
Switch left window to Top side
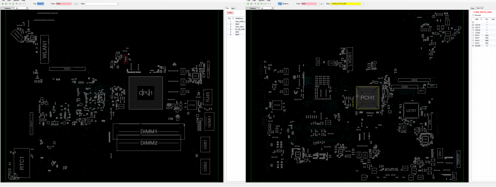(35, 4)
